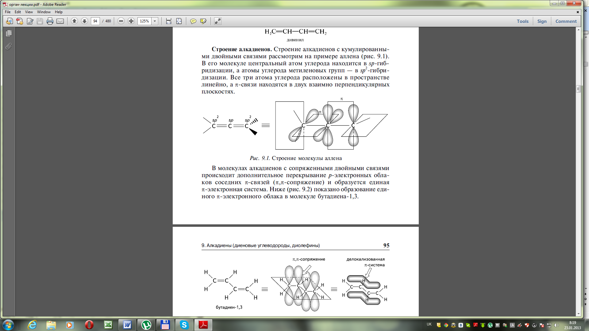
Task: Open Windows Media Player taskbar icon
Action: 70,325
